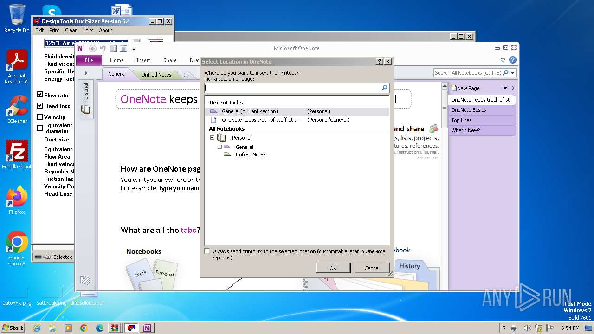Expand page tabs pane with right chevron
Viewport: 594px width, 334px height.
click(x=513, y=88)
